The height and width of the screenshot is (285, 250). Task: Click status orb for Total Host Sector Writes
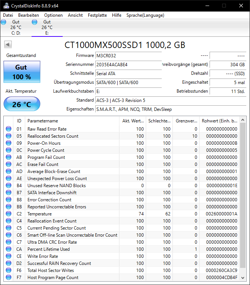9,270
